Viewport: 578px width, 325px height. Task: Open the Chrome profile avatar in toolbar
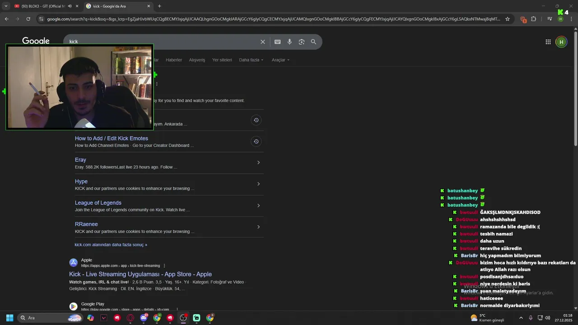(x=560, y=19)
